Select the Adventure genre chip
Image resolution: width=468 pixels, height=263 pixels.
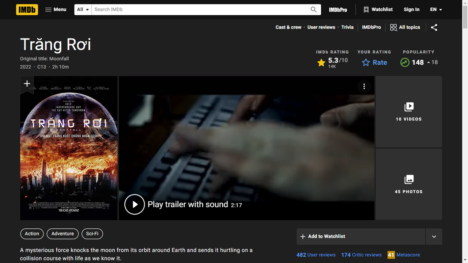pyautogui.click(x=63, y=234)
